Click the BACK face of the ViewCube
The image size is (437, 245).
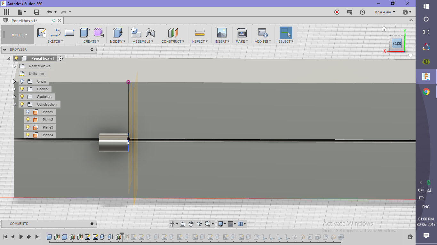(397, 44)
